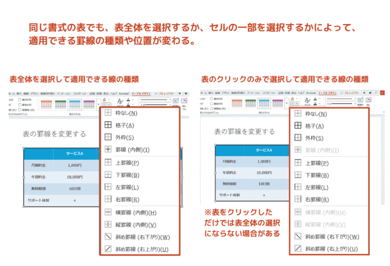Choose 上罫線(P) in the left borders menu
Viewport: 390px width, 266px height.
140,163
